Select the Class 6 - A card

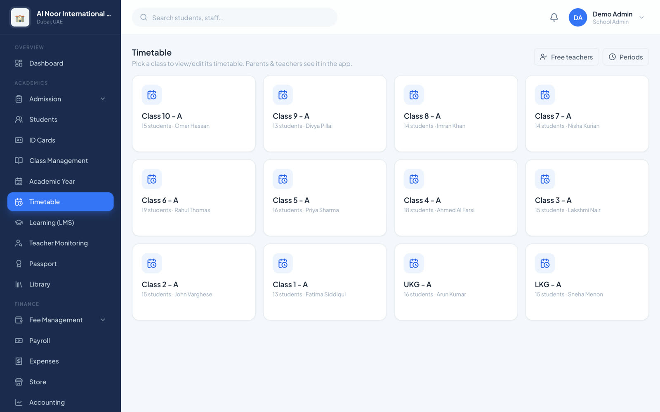tap(194, 198)
